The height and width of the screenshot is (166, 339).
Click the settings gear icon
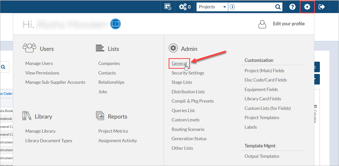(307, 7)
